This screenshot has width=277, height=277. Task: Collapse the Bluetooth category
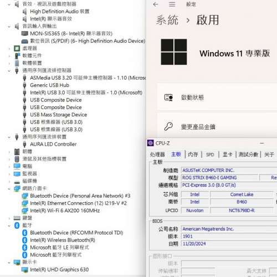(9, 225)
